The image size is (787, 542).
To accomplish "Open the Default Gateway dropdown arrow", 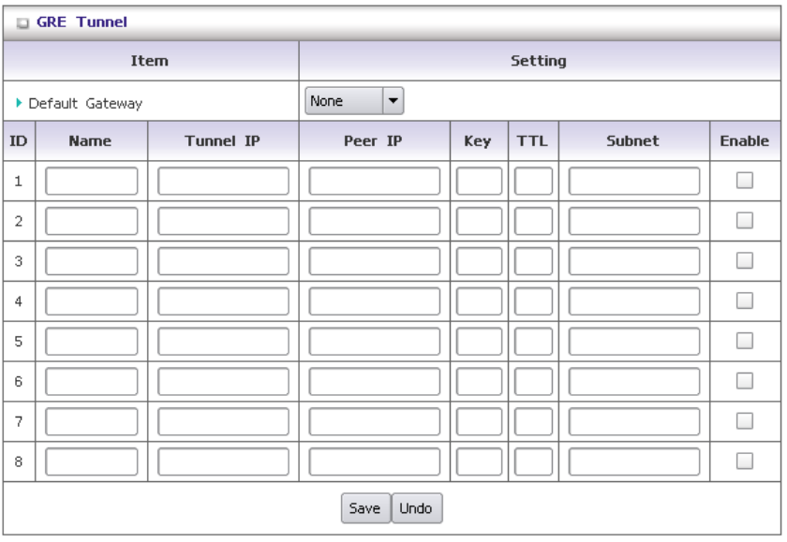I will point(393,101).
